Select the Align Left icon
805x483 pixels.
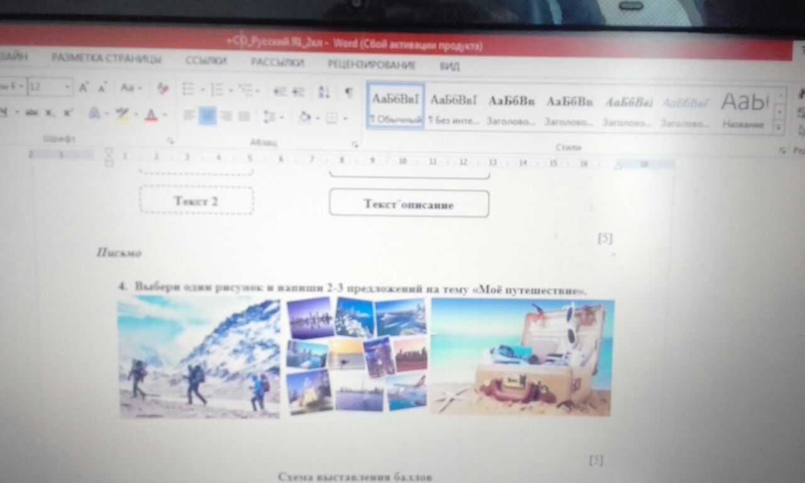[189, 116]
